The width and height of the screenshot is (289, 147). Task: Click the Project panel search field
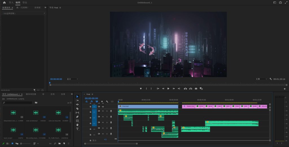coord(17,103)
